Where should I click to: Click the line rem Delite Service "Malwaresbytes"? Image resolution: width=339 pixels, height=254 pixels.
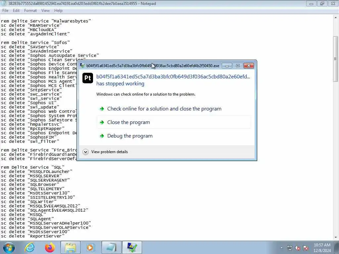coord(46,21)
